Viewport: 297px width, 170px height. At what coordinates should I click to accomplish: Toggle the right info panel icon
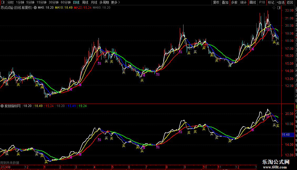(279, 8)
